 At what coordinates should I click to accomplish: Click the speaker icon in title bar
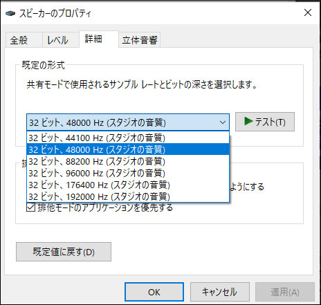10,13
